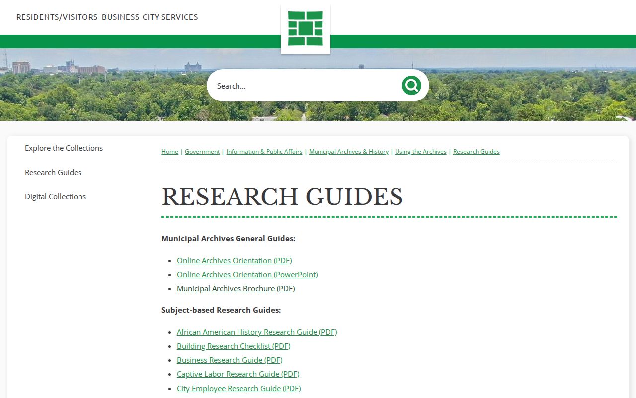This screenshot has height=398, width=636.
Task: Open the Residents/Visitors menu
Action: pyautogui.click(x=57, y=17)
